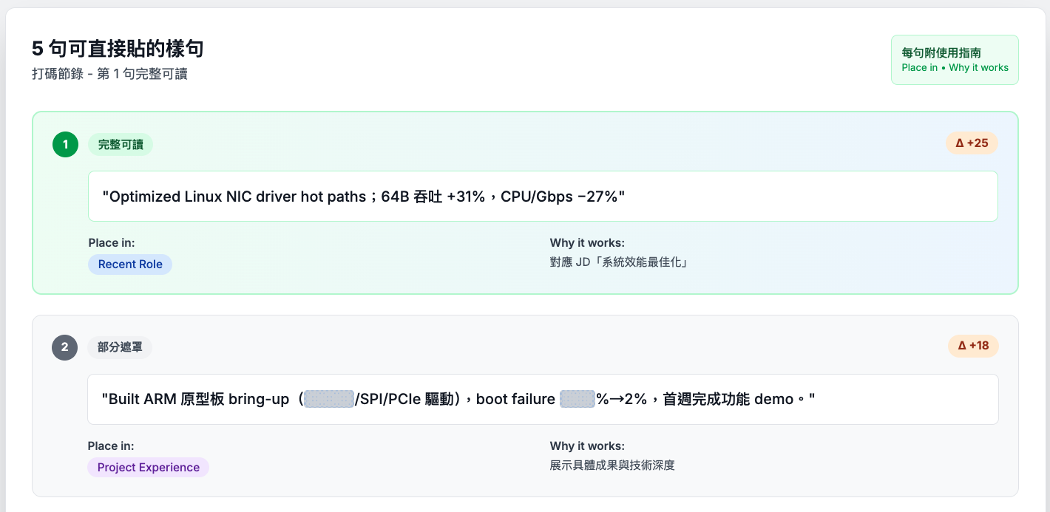Toggle the 部分遮罩 status badge

click(119, 347)
